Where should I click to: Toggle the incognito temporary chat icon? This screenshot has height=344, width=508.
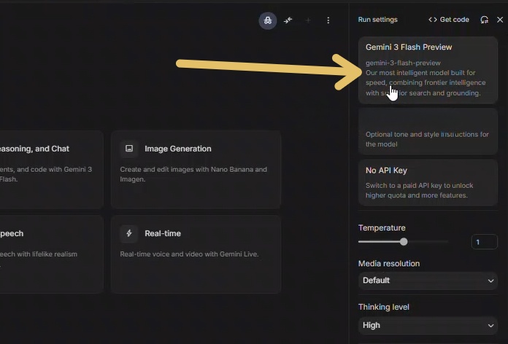click(x=268, y=20)
